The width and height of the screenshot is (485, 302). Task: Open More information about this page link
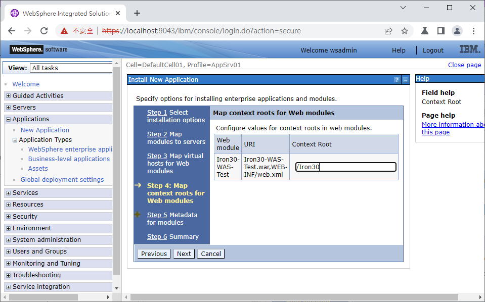pos(453,128)
